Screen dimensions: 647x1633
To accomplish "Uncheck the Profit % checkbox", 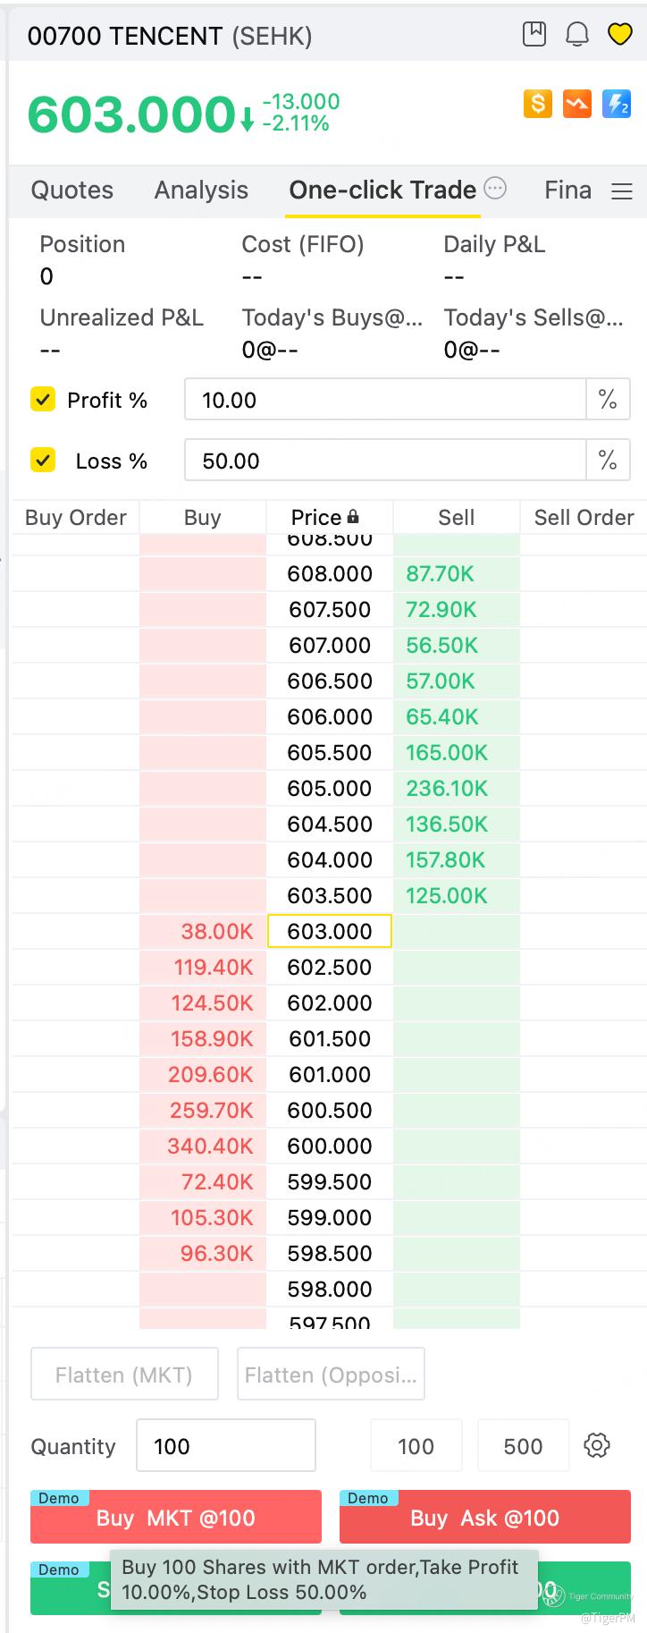I will (x=43, y=399).
